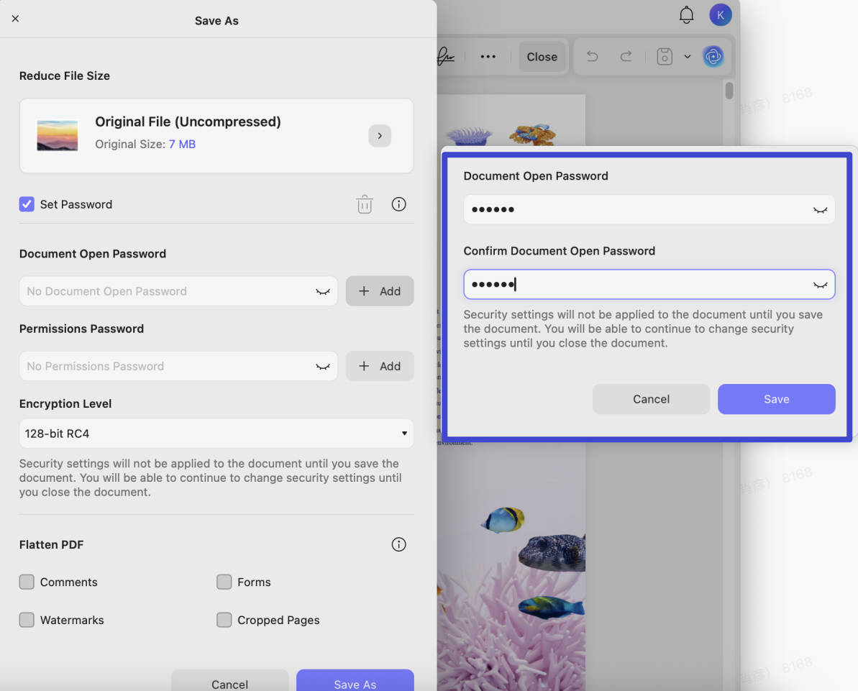
Task: Enable the Comments flatten checkbox
Action: 27,582
